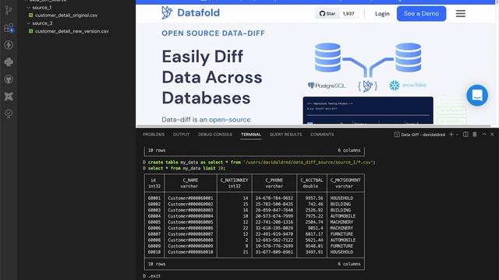Viewport: 499px width, 280px height.
Task: Switch to the COMMENTS tab
Action: (322, 135)
